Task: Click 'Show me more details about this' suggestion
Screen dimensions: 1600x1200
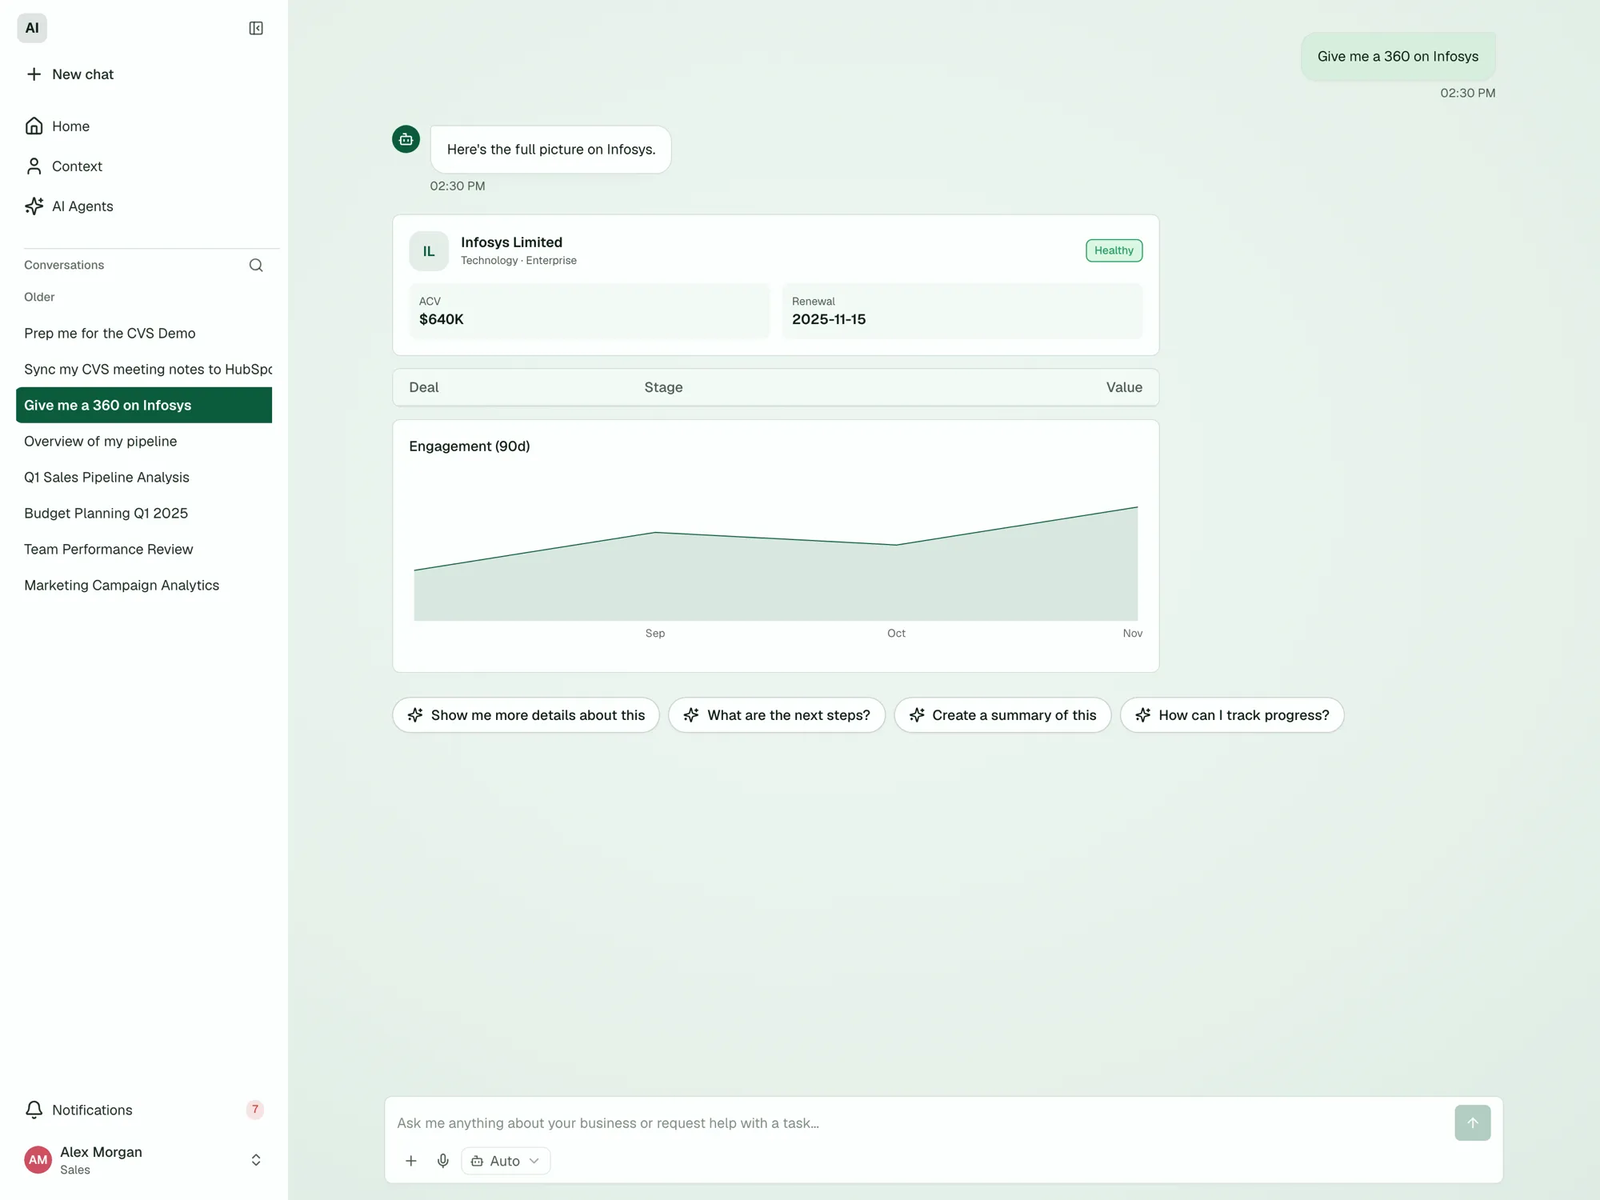Action: click(x=526, y=715)
